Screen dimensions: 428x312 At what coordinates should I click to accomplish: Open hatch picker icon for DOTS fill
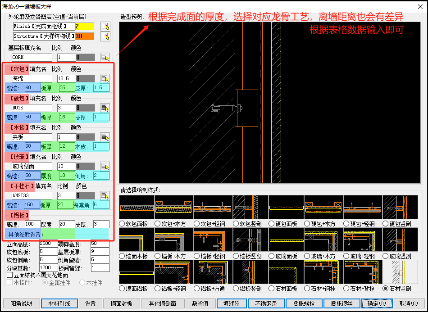click(x=105, y=108)
